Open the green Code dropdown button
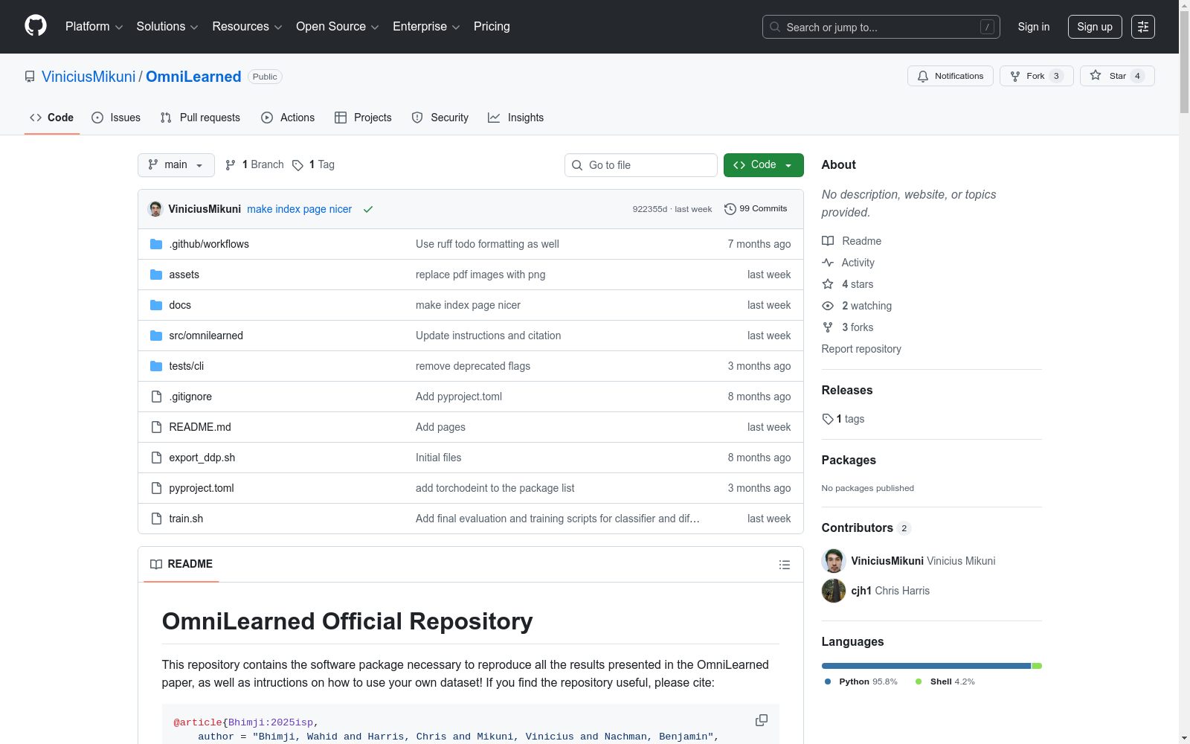 click(x=763, y=165)
